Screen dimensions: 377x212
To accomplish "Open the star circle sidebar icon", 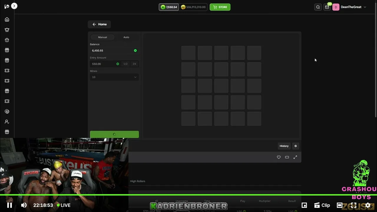I will 7,112.
